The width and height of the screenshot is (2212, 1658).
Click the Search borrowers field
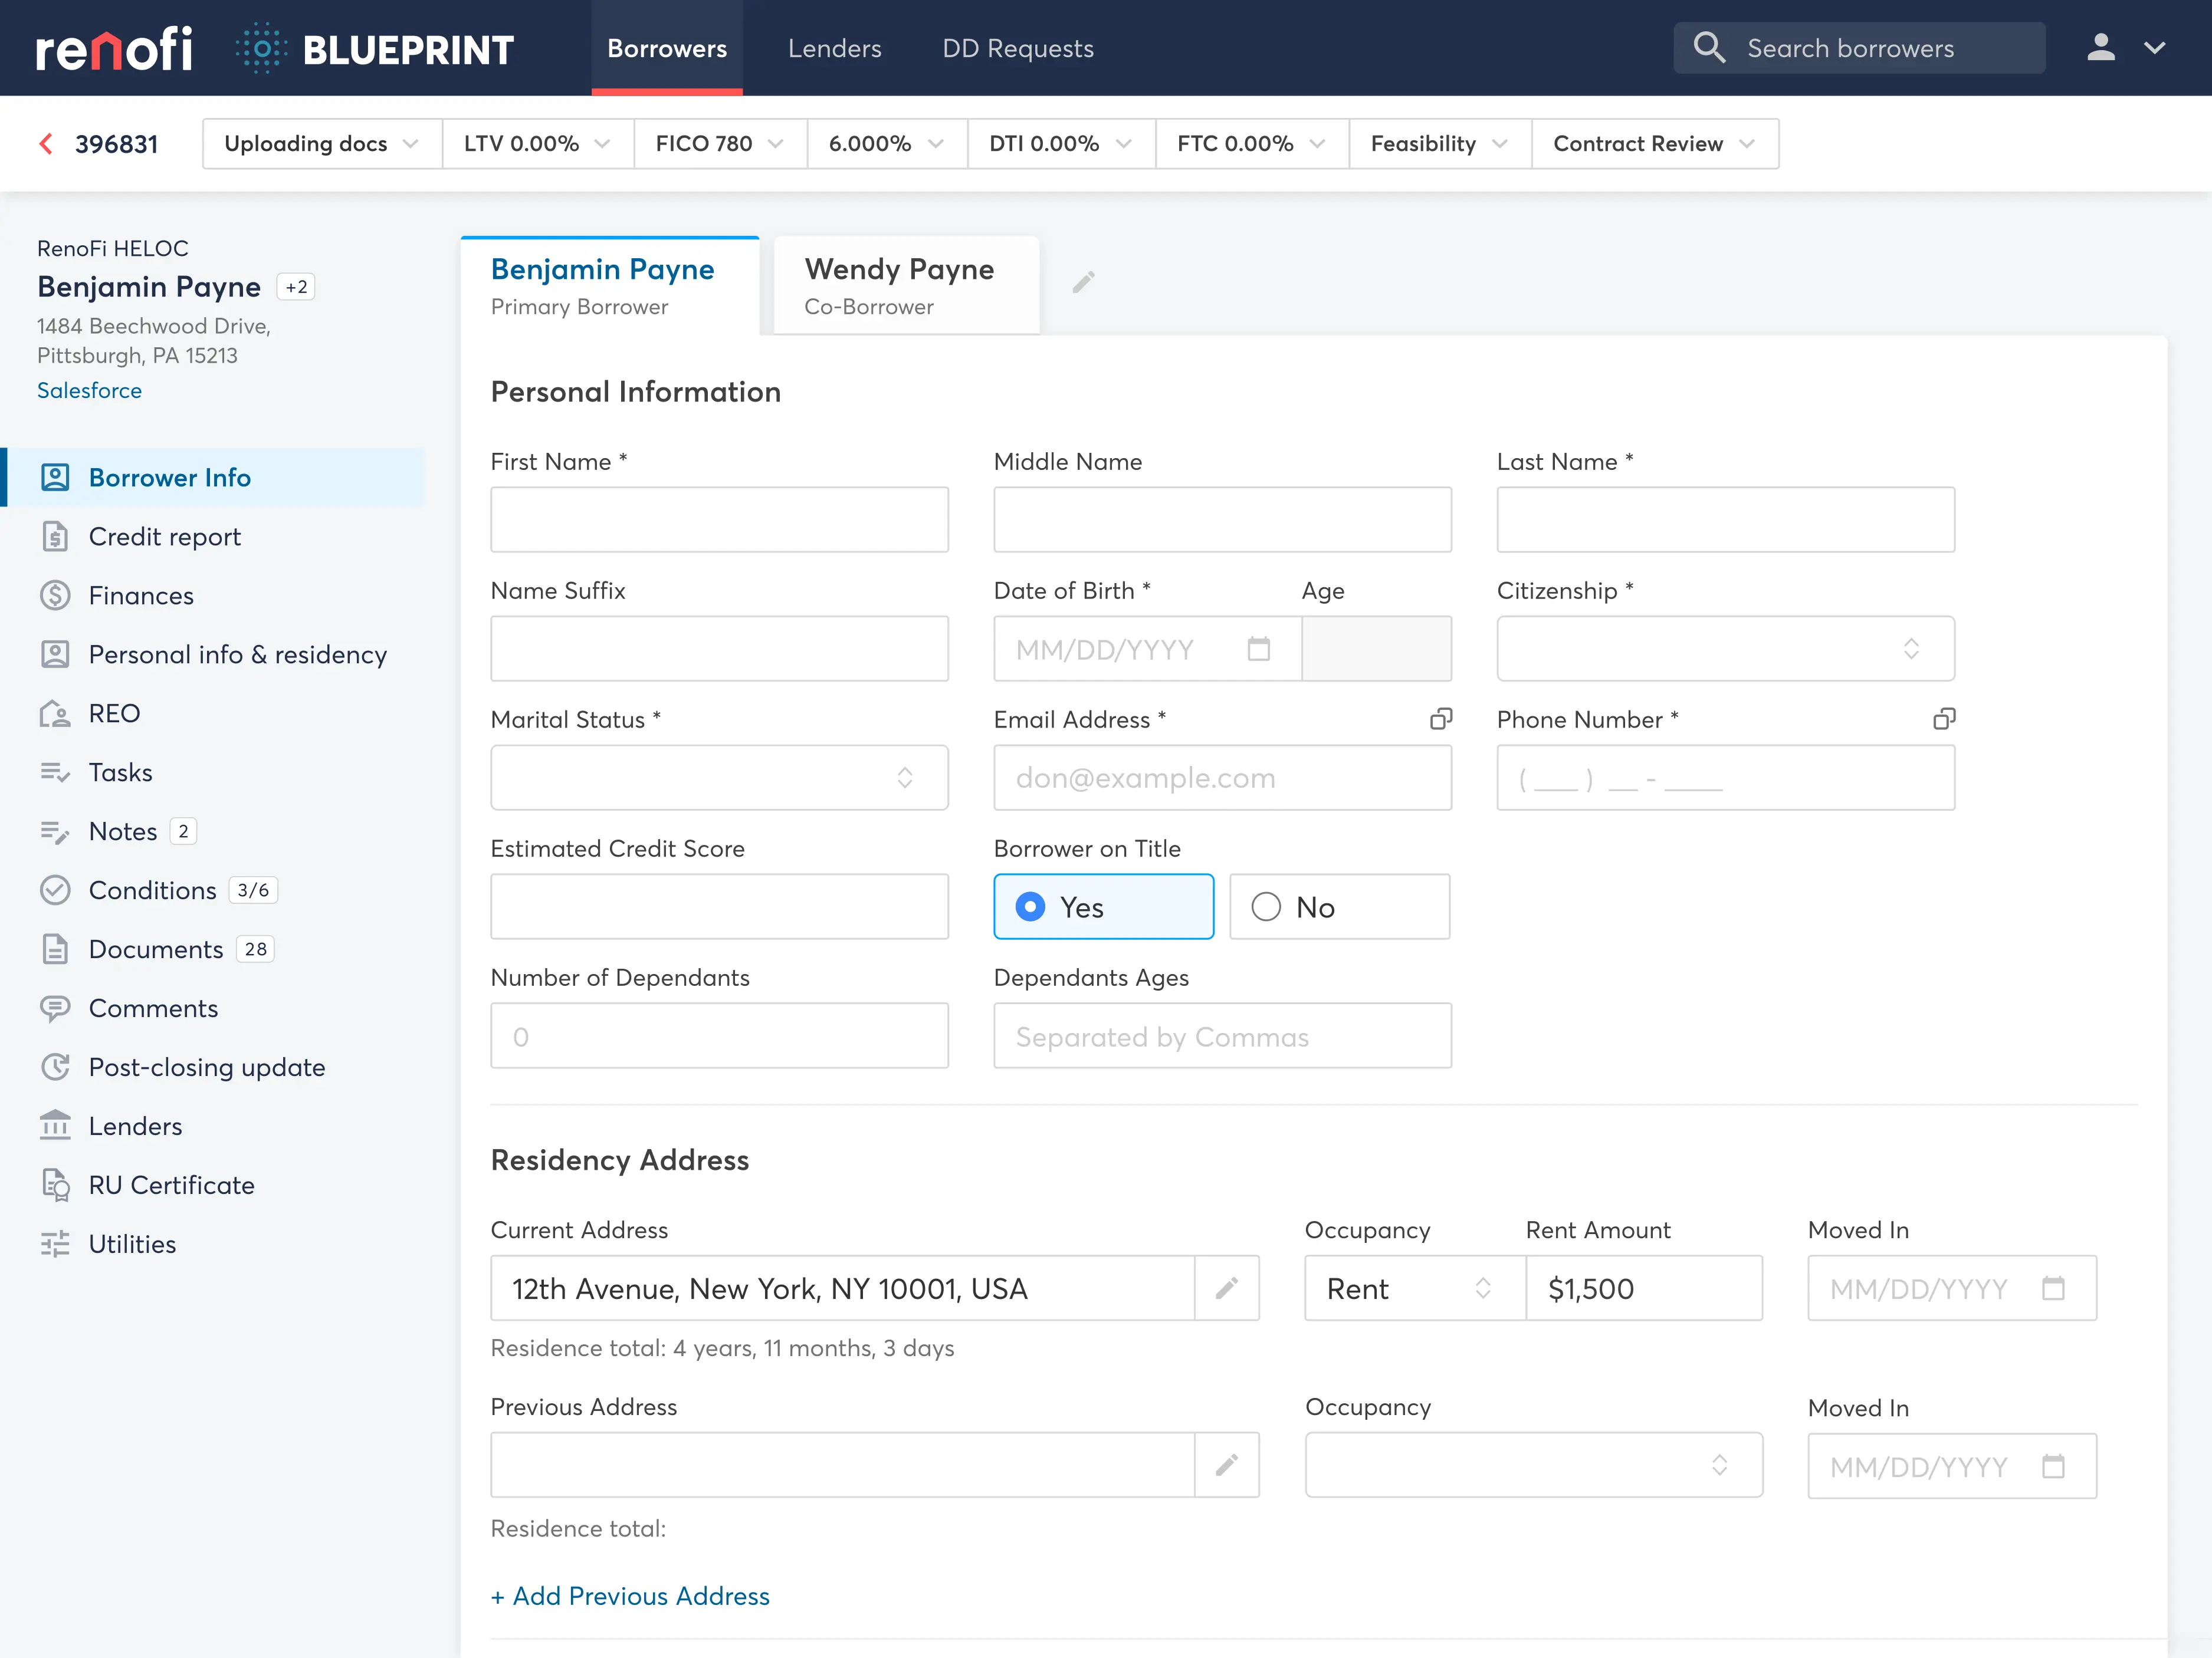pyautogui.click(x=1859, y=48)
